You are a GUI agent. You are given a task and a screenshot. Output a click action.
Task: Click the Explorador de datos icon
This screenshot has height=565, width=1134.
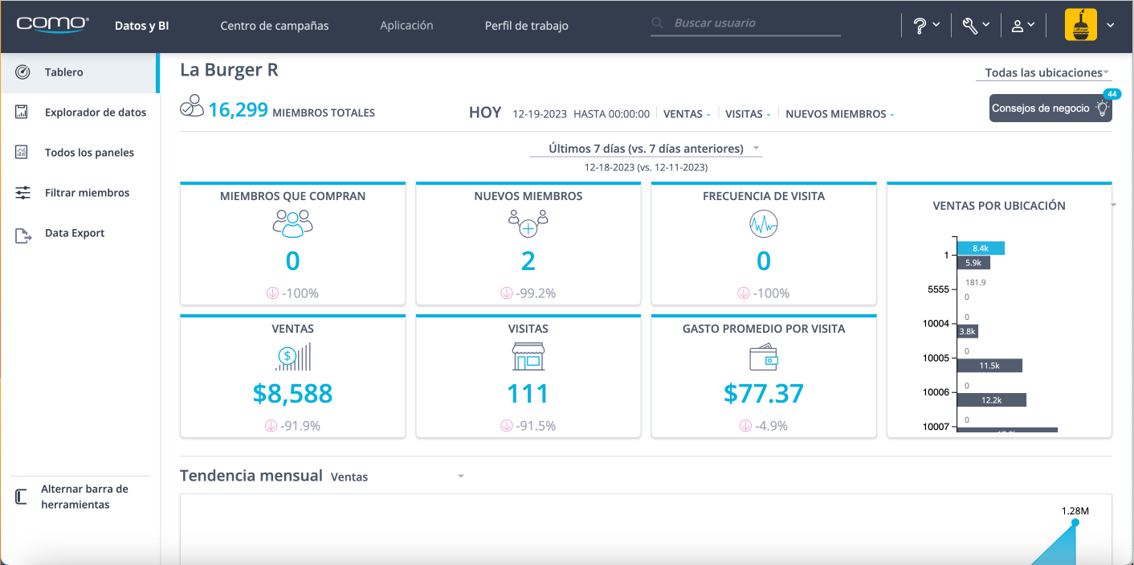(22, 113)
